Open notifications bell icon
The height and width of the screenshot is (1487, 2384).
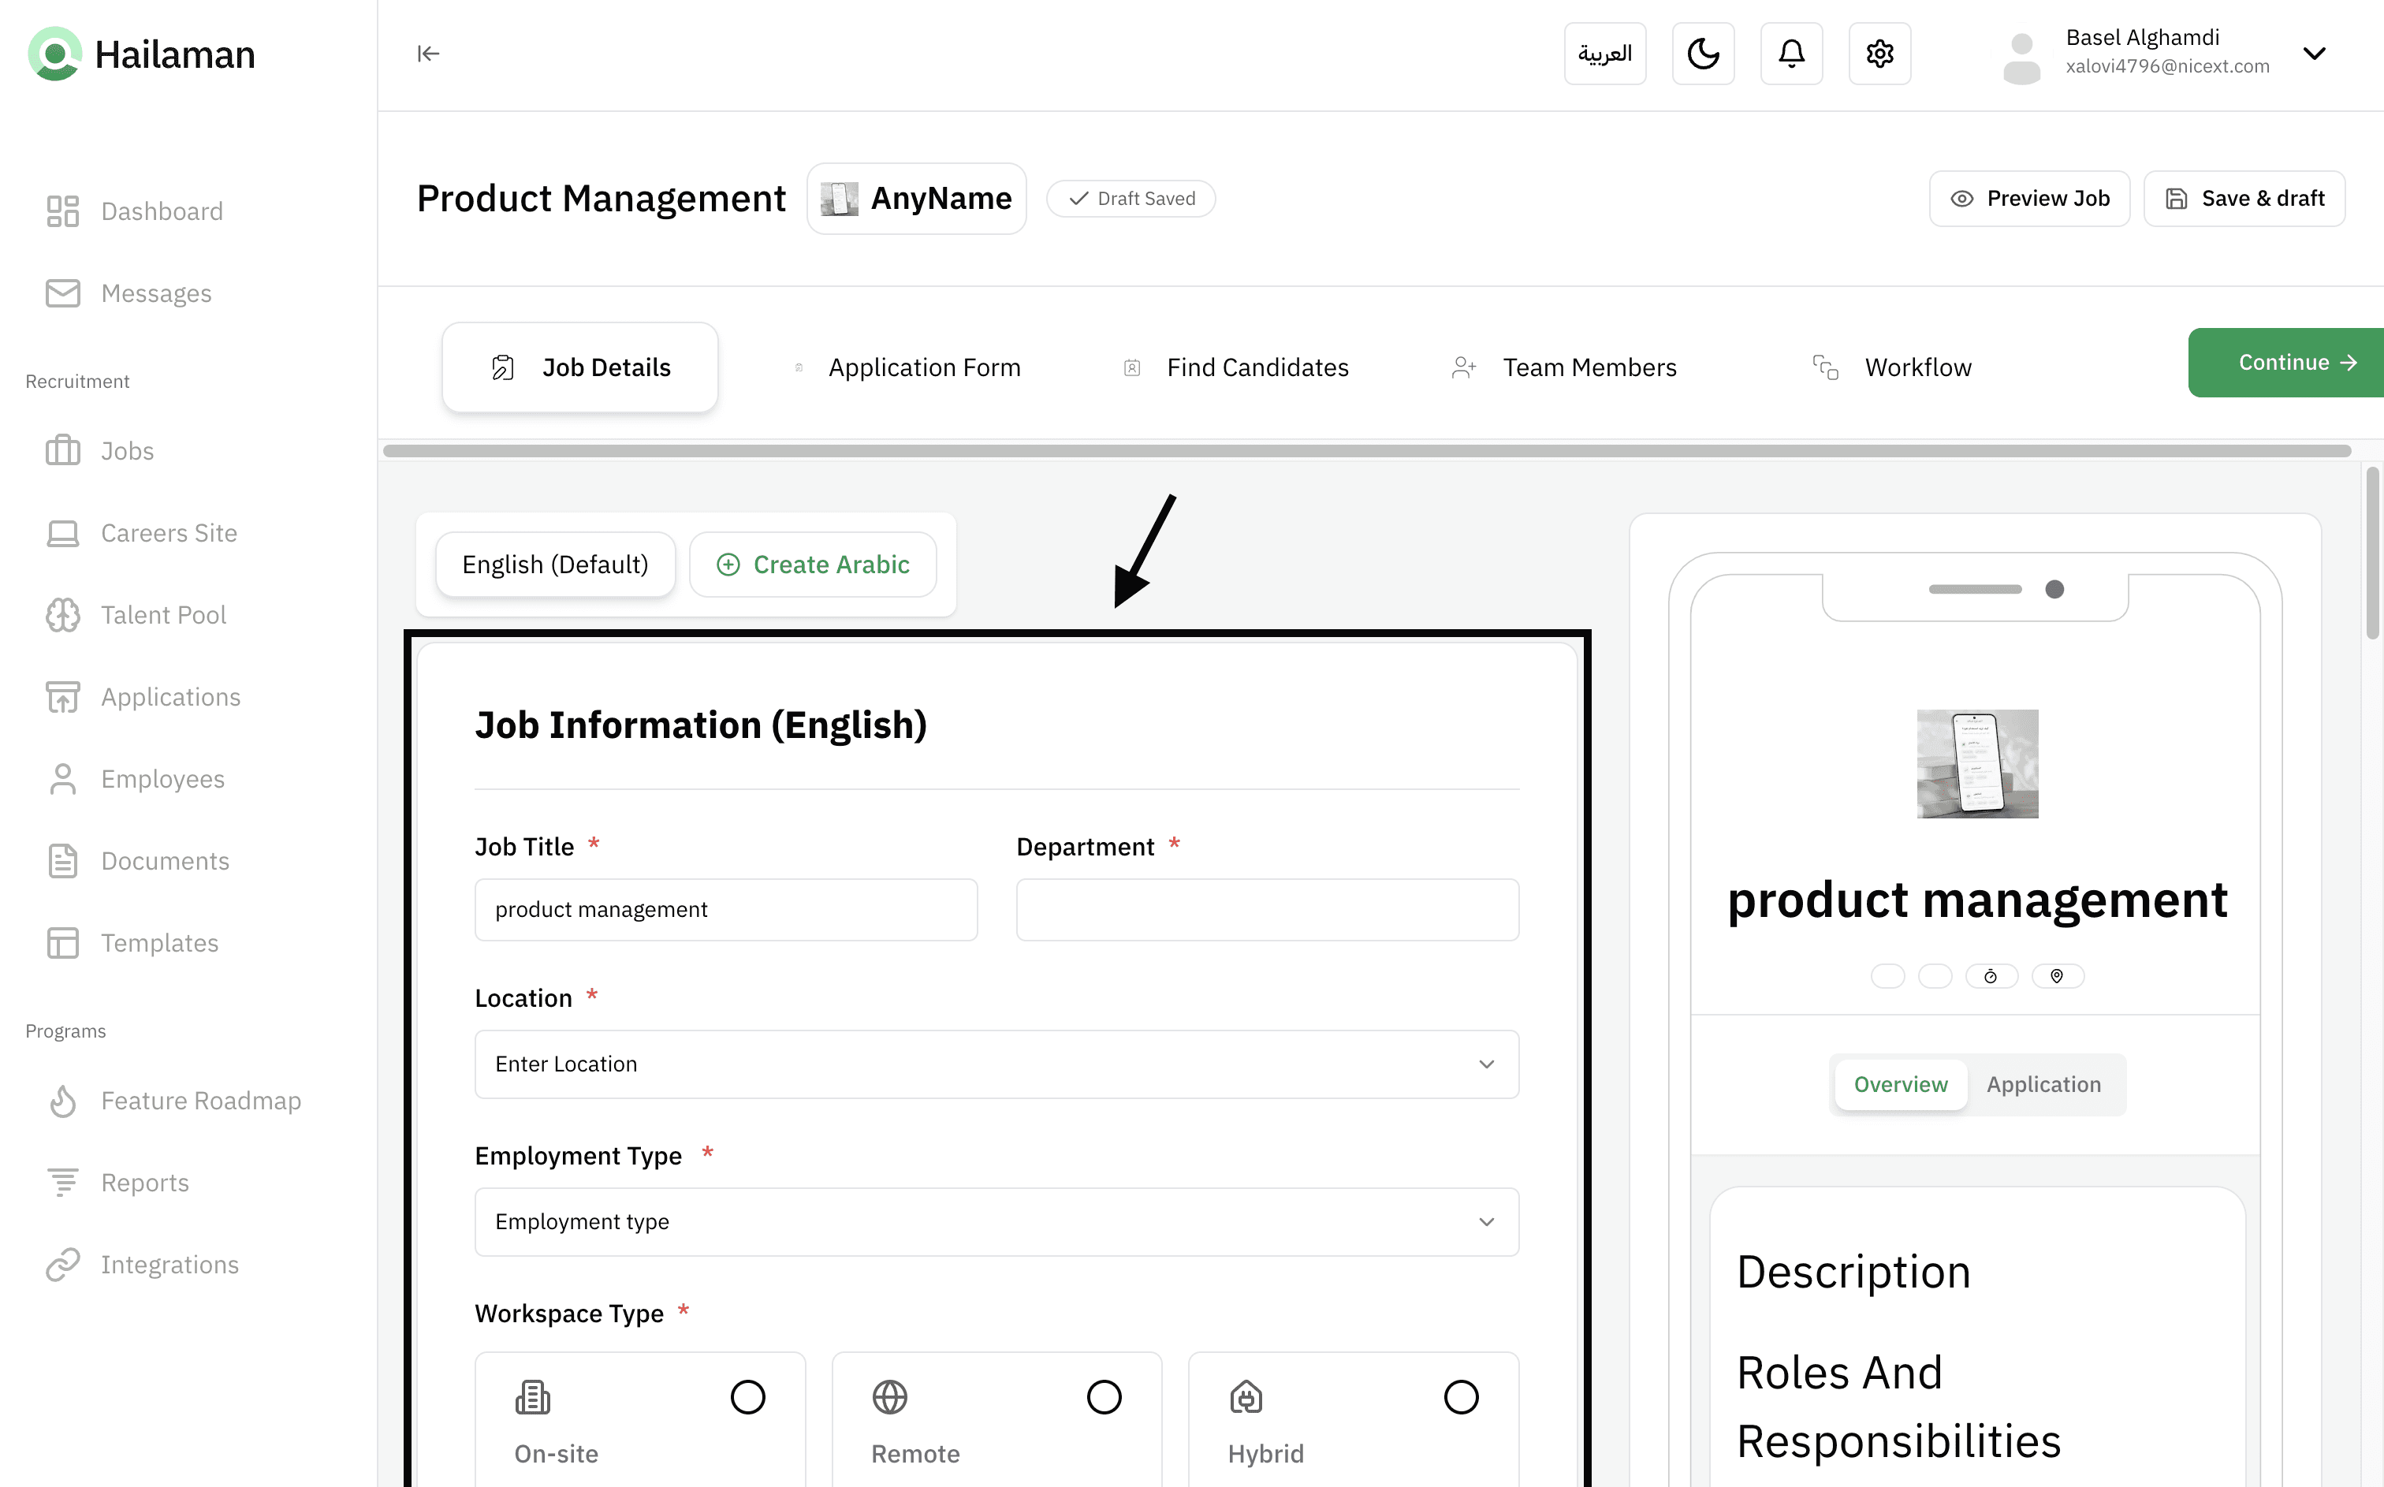[x=1791, y=54]
